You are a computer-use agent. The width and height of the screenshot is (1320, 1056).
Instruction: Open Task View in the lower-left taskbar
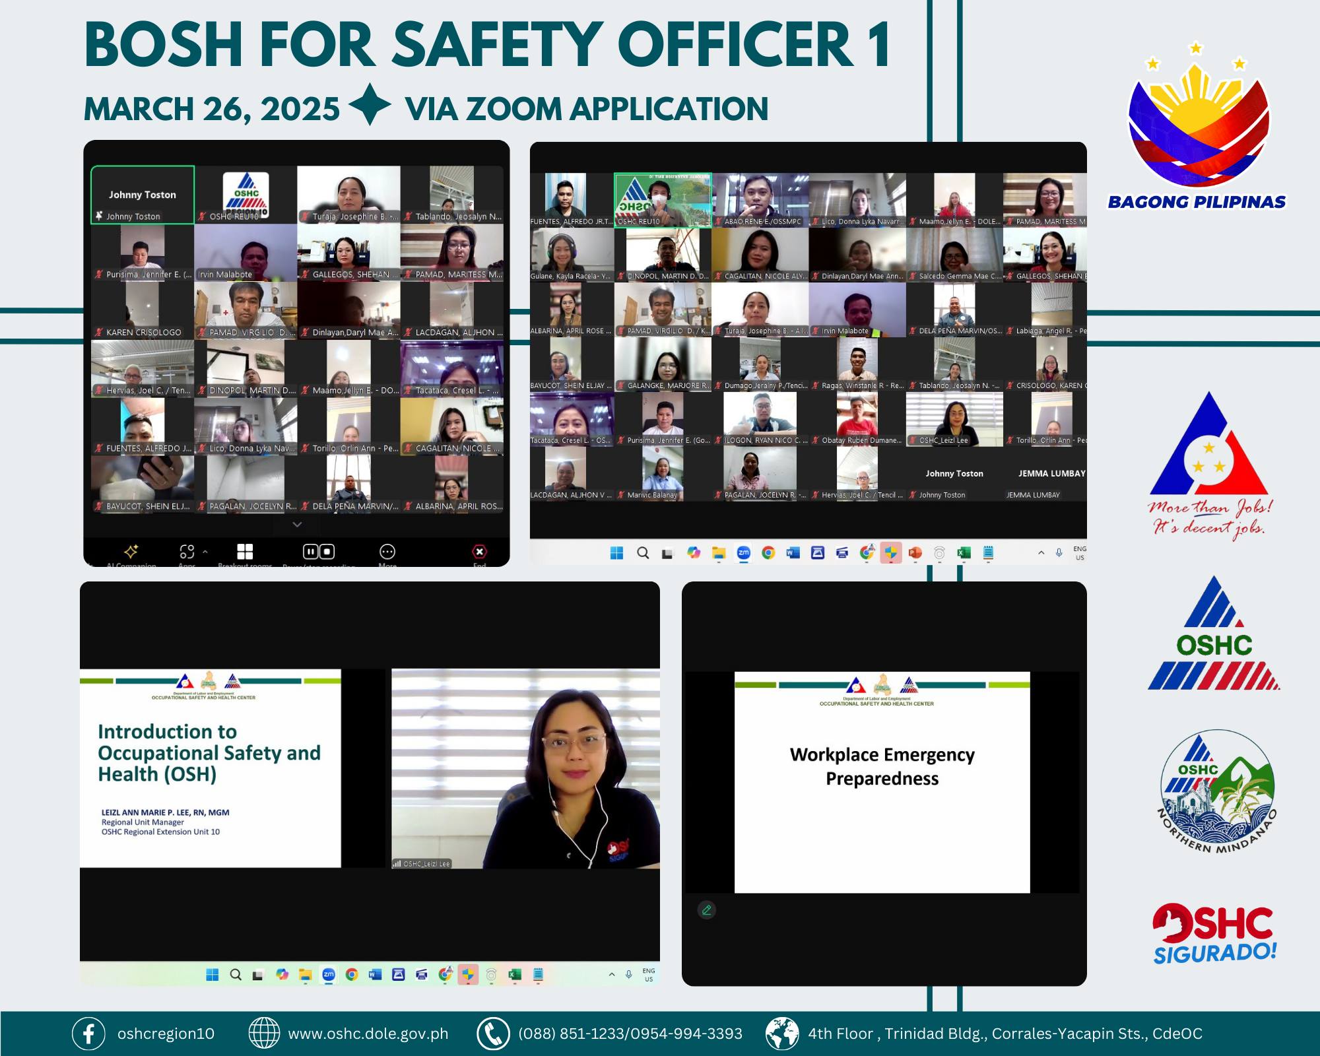258,975
